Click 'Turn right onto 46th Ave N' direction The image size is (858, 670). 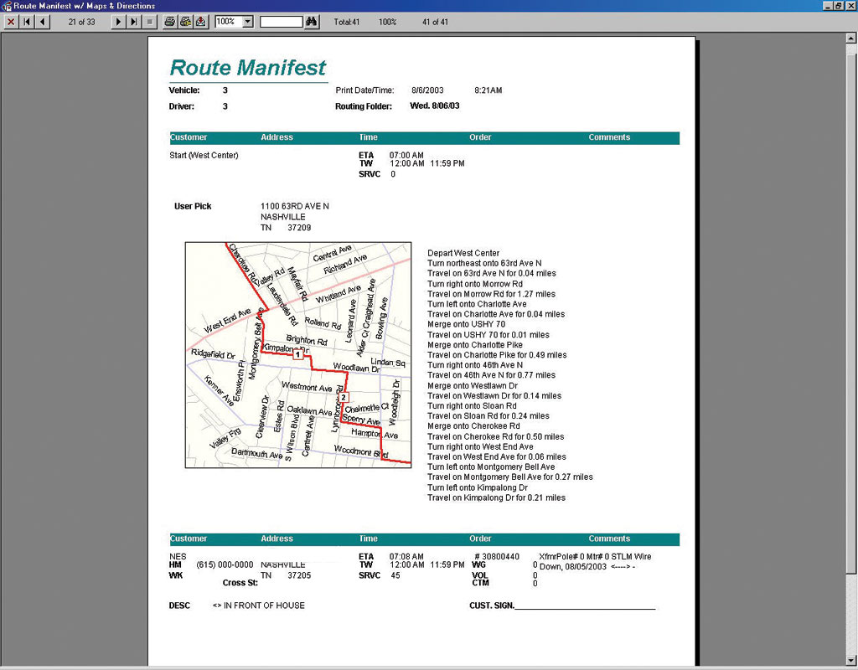coord(475,365)
